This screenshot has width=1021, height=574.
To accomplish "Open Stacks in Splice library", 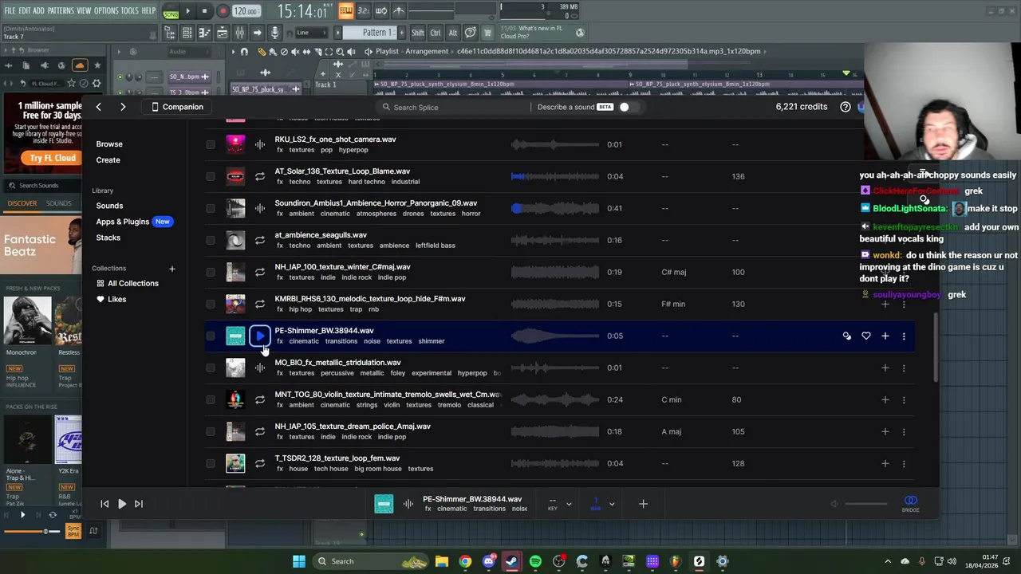I will pos(108,238).
